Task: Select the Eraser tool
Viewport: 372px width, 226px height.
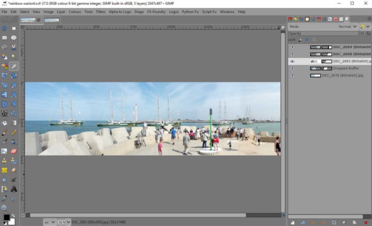Action: (x=14, y=151)
